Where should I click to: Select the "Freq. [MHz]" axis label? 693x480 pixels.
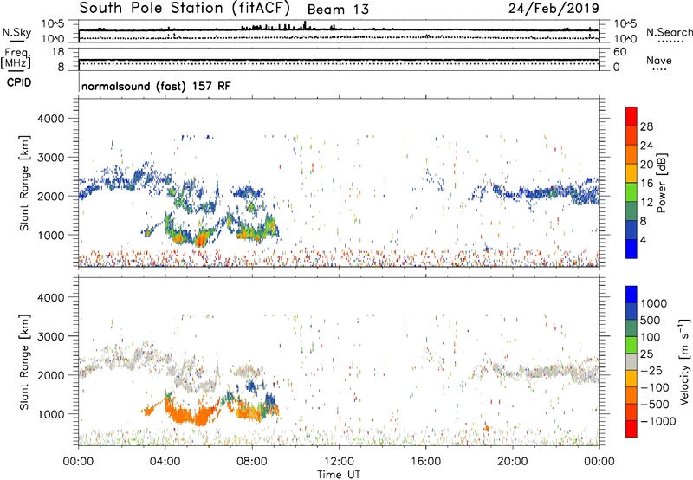(16, 59)
